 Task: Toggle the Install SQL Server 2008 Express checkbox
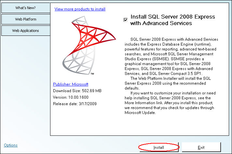click(x=126, y=20)
